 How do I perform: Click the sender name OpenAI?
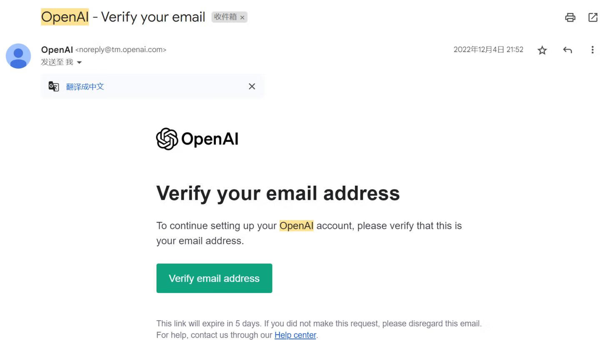tap(57, 50)
